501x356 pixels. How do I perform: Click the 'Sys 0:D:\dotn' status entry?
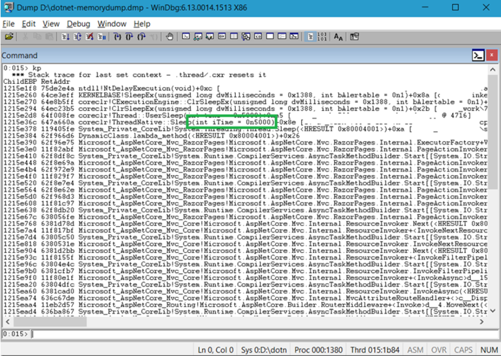264,350
